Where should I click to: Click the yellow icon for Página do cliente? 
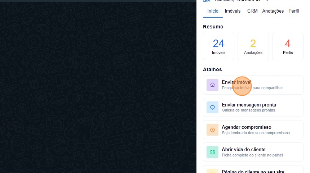coord(212,171)
